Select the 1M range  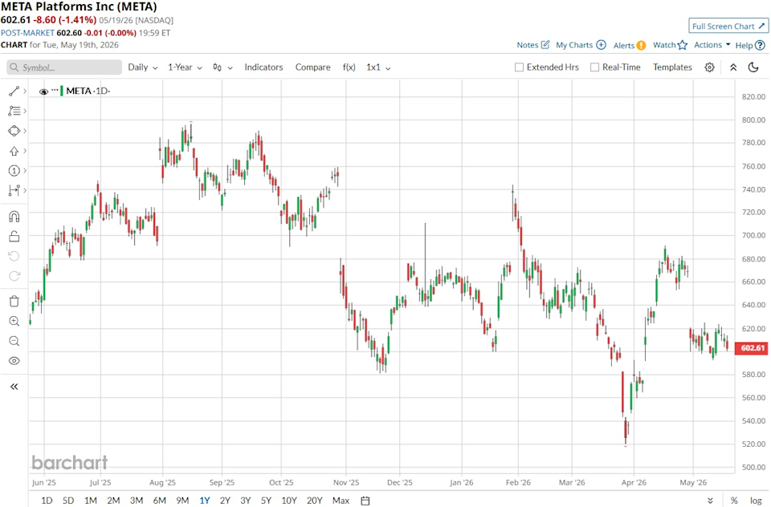pos(91,501)
